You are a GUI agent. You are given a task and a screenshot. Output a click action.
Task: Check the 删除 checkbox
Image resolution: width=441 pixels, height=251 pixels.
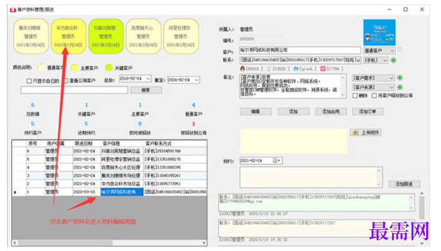point(355,95)
